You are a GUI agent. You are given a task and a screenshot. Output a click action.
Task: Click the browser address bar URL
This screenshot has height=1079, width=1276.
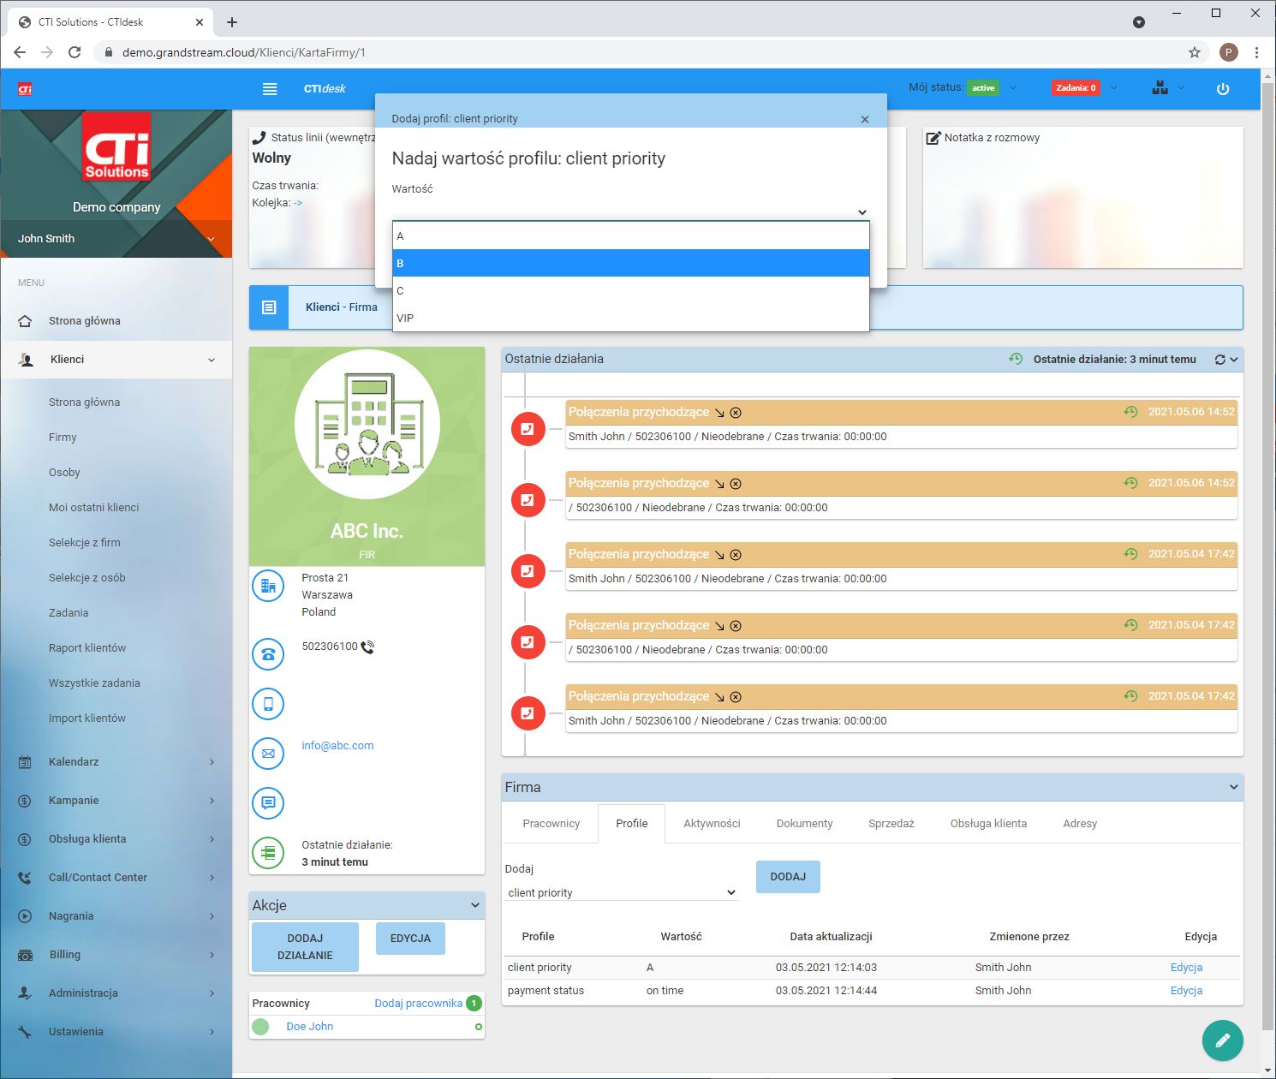click(244, 52)
